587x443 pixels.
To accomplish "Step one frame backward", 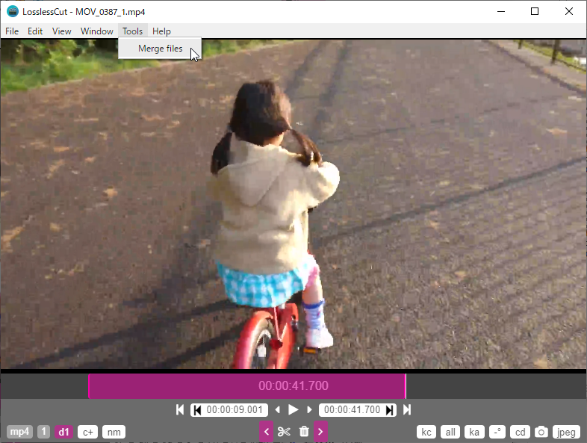I will (x=277, y=409).
